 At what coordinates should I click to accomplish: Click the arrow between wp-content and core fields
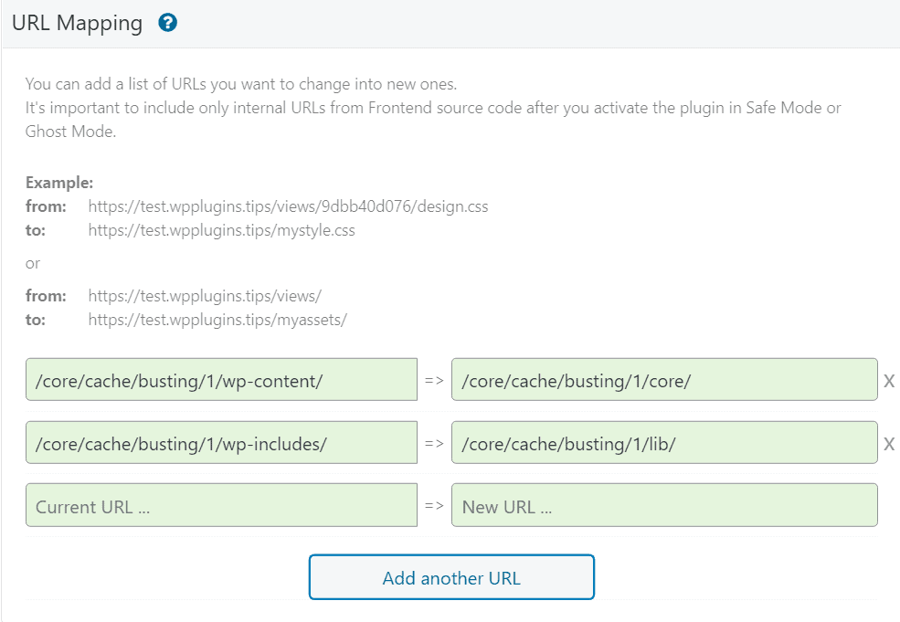coord(434,381)
